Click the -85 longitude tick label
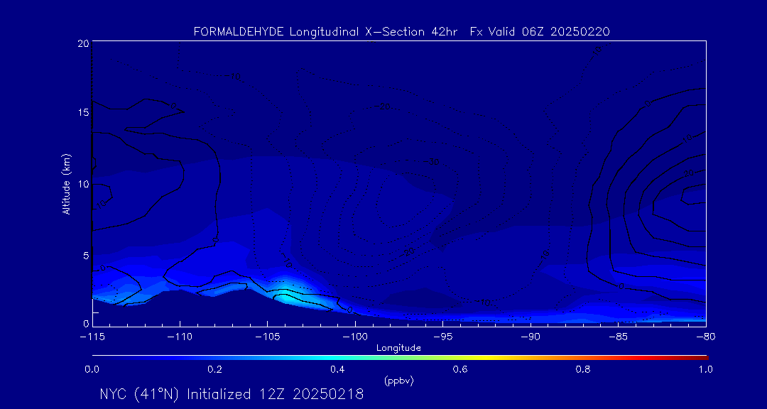This screenshot has height=409, width=767. coord(619,337)
